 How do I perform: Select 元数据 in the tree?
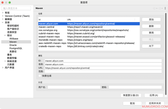[10, 65]
